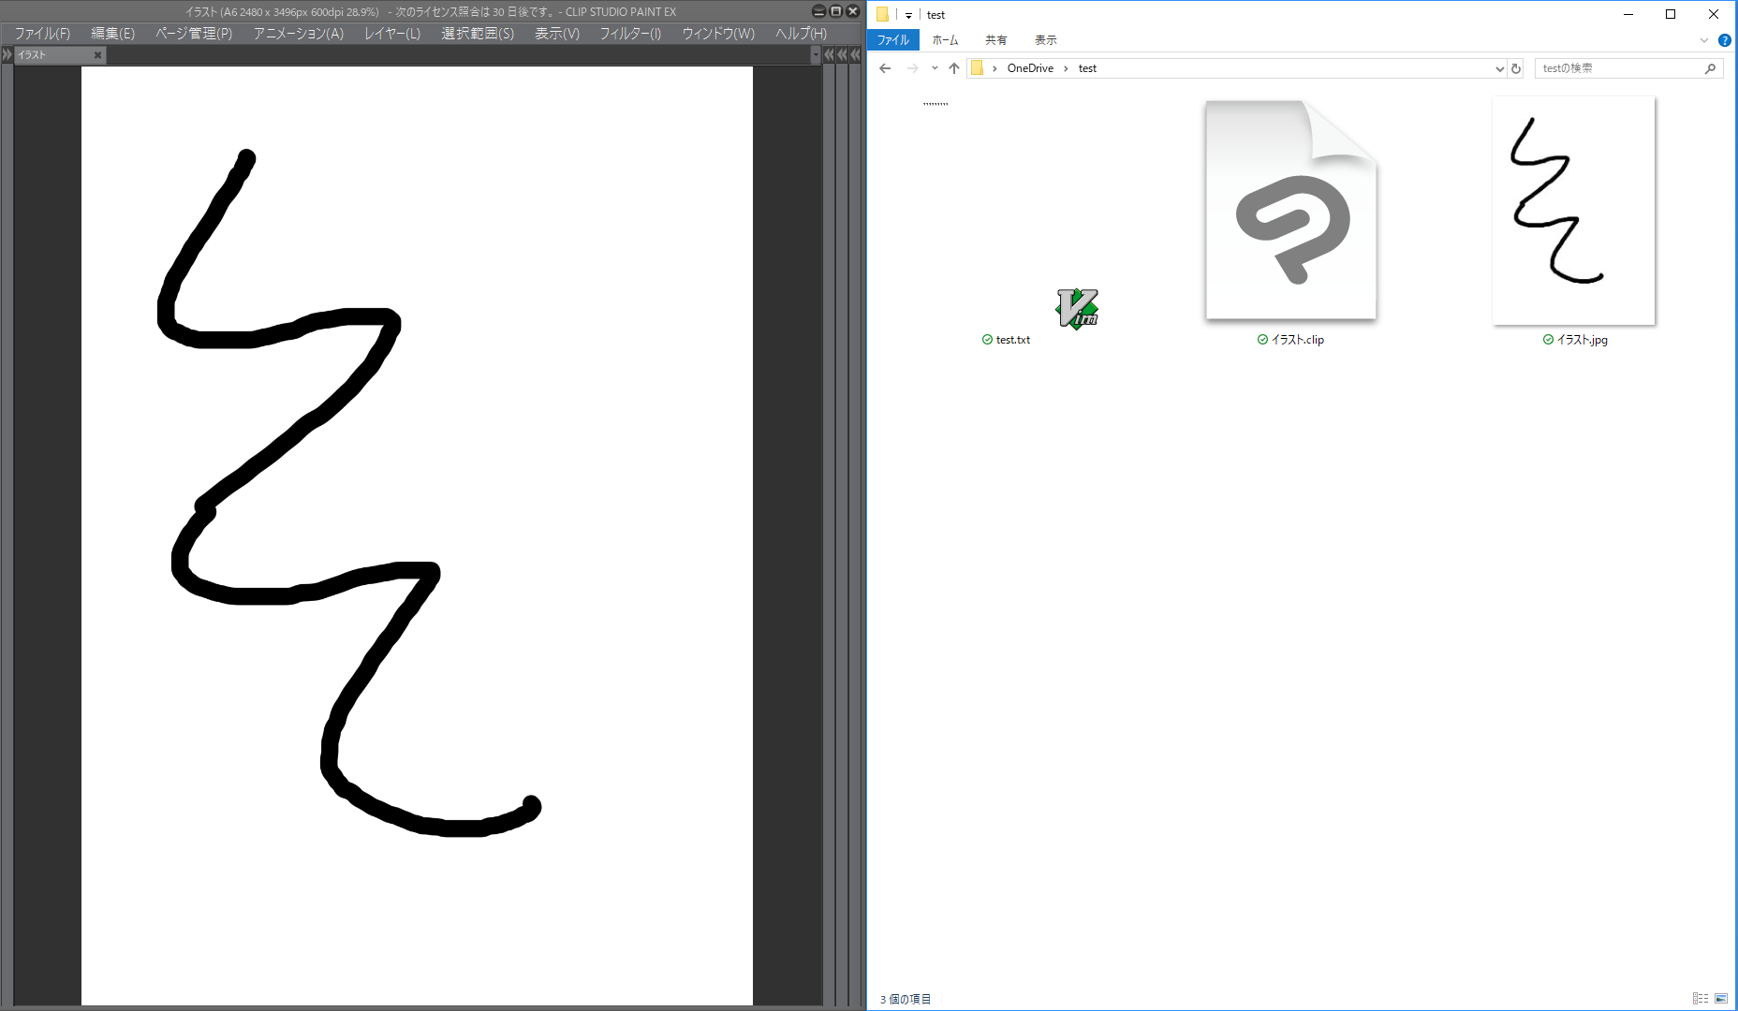Viewport: 1738px width, 1011px height.
Task: Maximize the test Explorer window
Action: [1671, 14]
